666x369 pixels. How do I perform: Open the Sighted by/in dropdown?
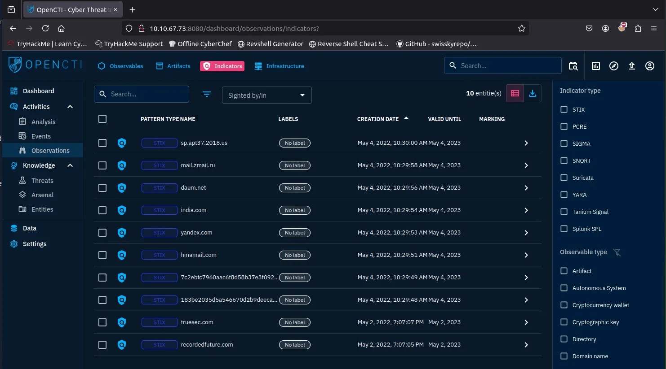coord(266,95)
